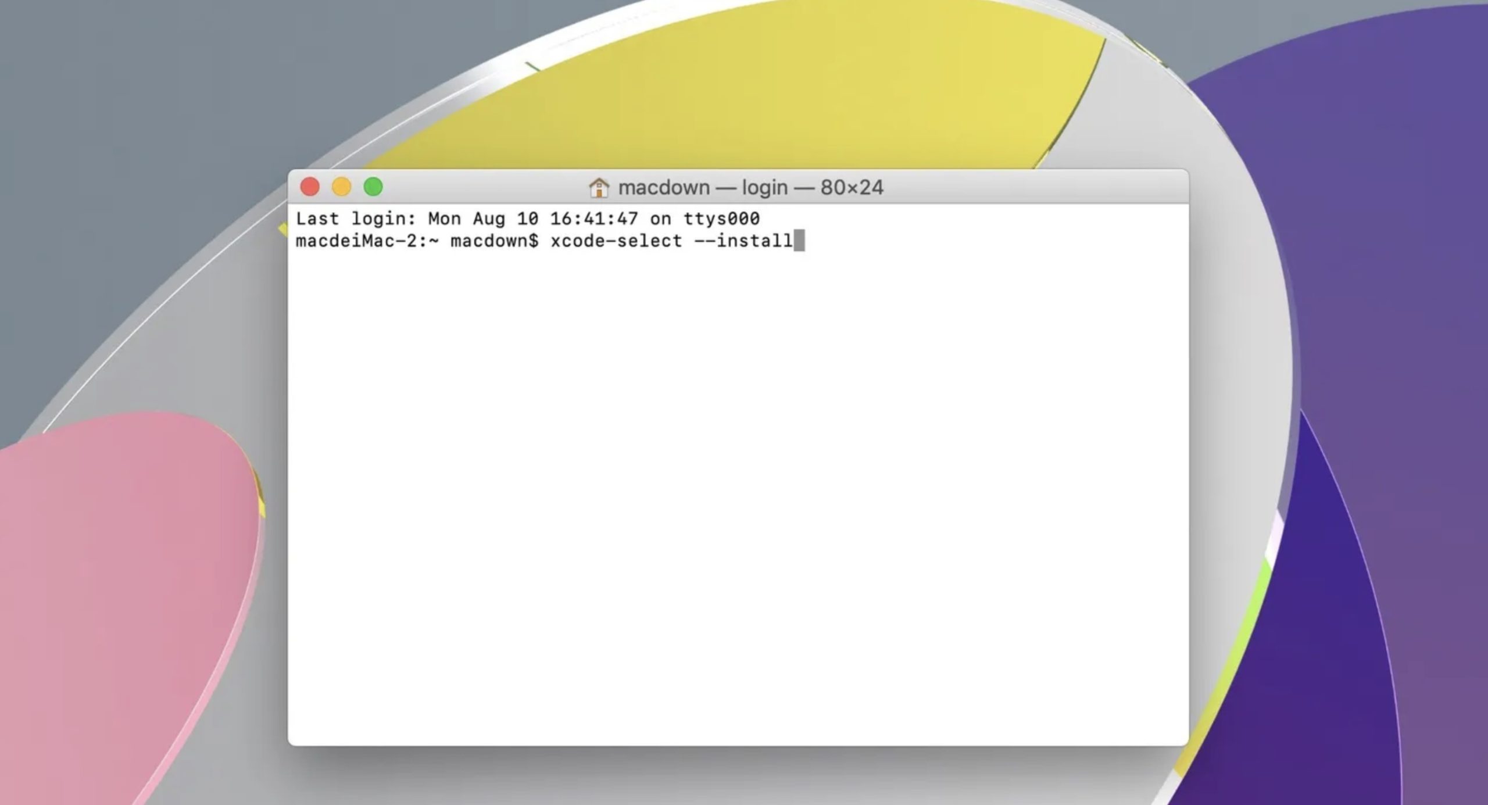1488x805 pixels.
Task: Minimize Terminal using the yellow button
Action: click(341, 187)
